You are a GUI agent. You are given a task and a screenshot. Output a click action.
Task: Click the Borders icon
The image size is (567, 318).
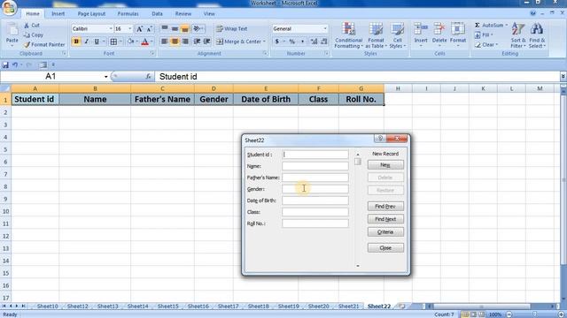click(113, 42)
